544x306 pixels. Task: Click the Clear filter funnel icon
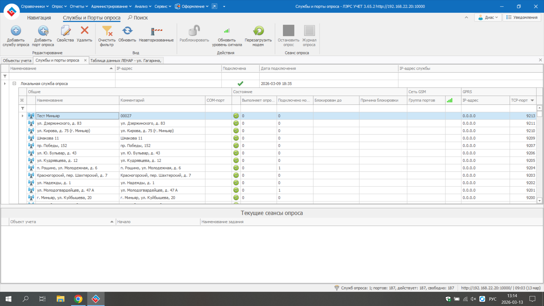tap(107, 31)
